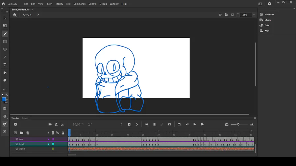Toggle highlight dot on face layer

click(49, 139)
